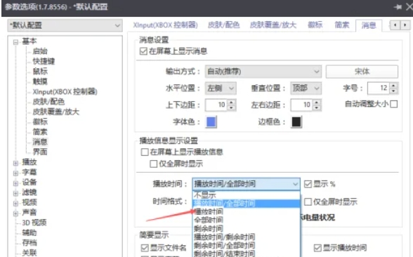Select 启始 in the settings tree
Viewport: 413px width, 257px height.
click(x=40, y=51)
